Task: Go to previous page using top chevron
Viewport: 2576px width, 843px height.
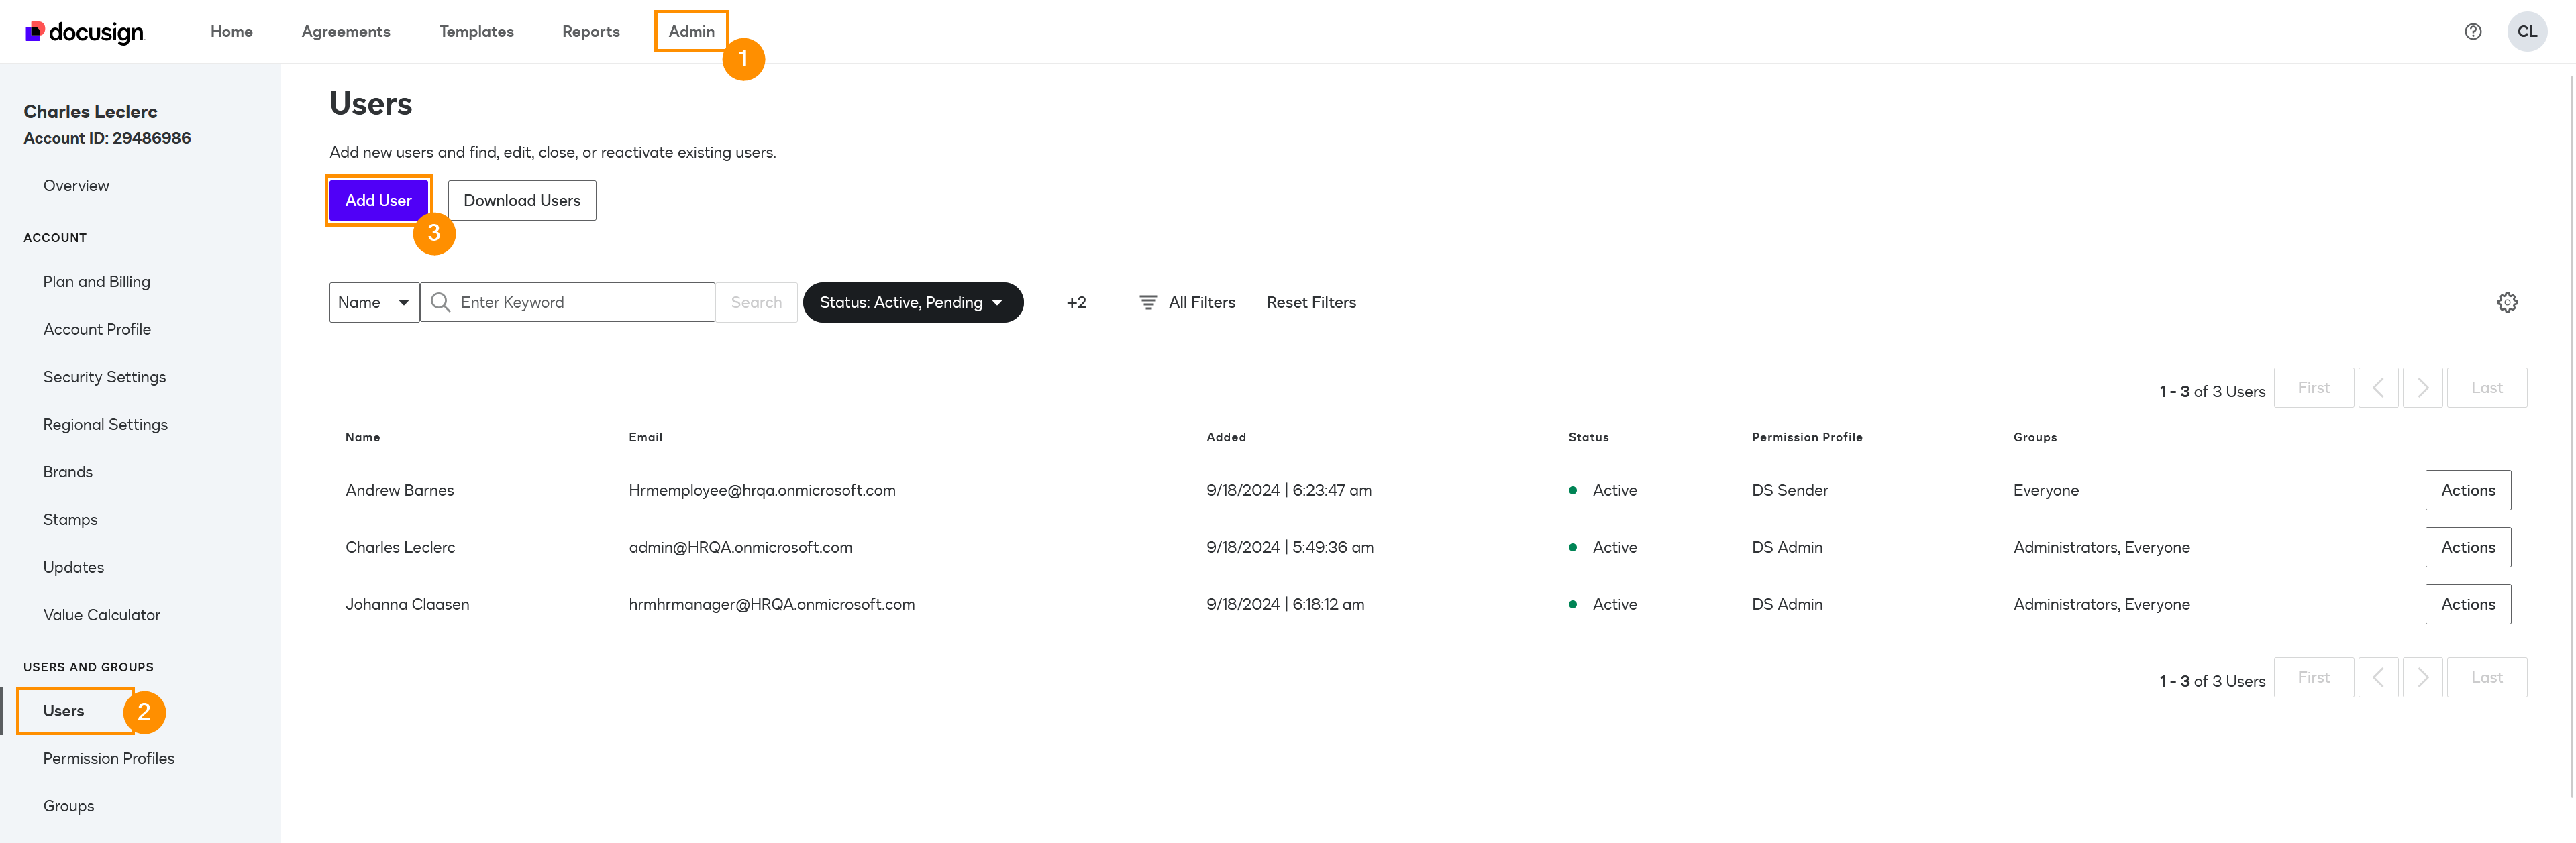Action: 2377,388
